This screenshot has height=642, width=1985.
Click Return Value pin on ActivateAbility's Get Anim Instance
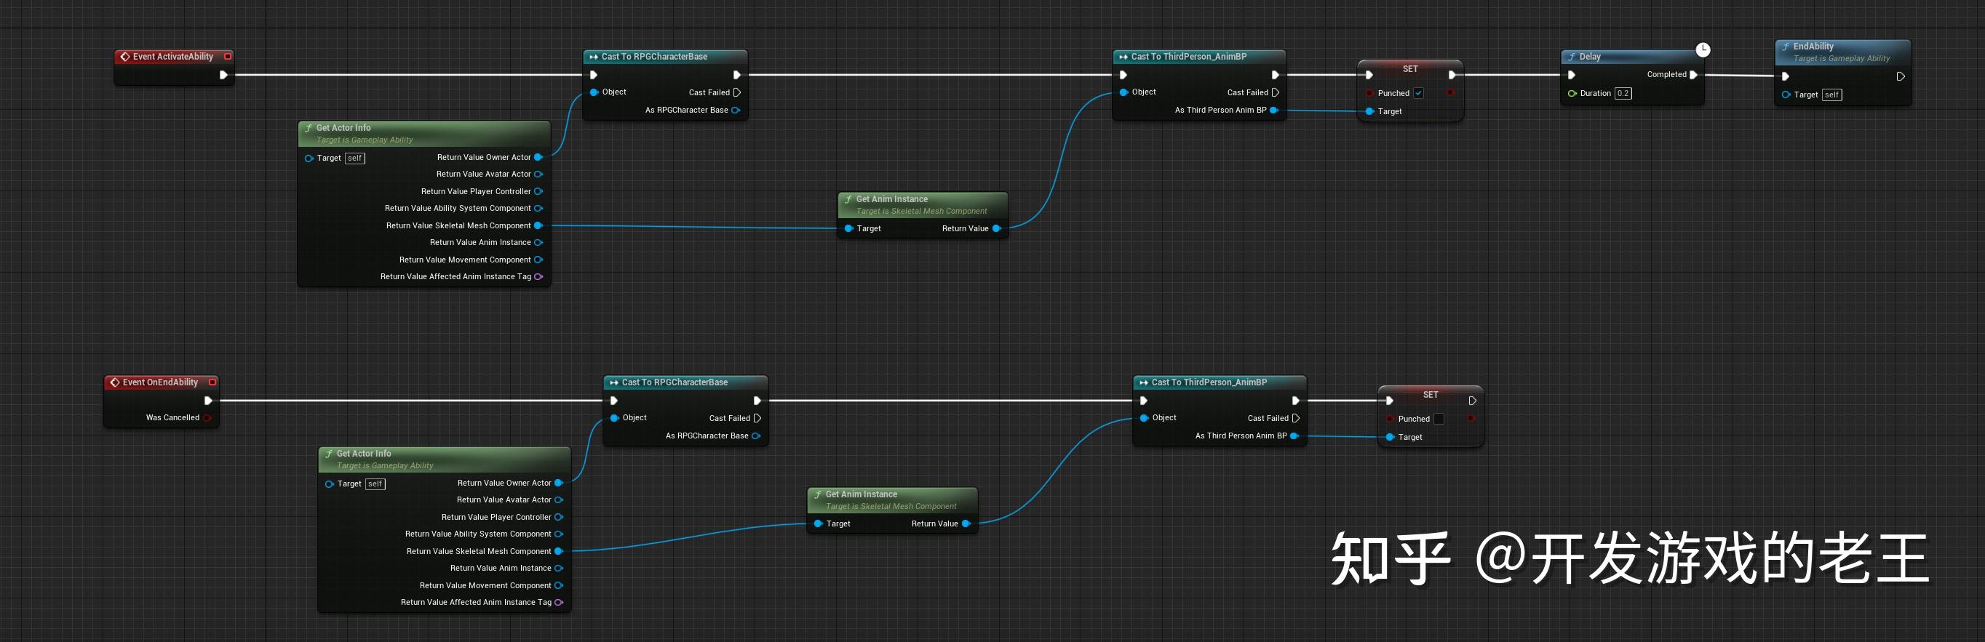(x=995, y=228)
